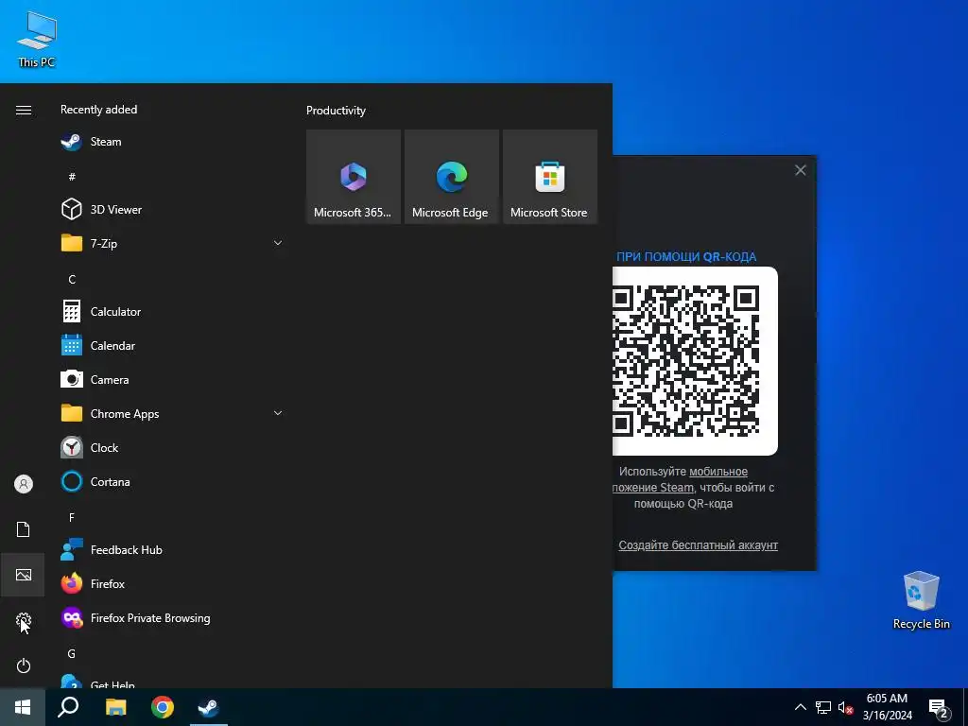Open Steam from Recently added list
The height and width of the screenshot is (726, 968).
(x=173, y=142)
